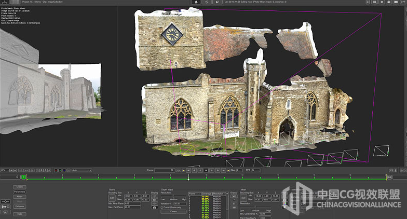Click the loop mode icon left of rewind
Viewport: 407px width, 219px height.
click(x=179, y=170)
